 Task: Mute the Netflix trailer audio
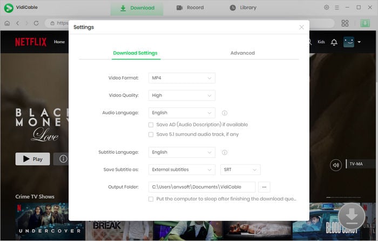pos(336,165)
